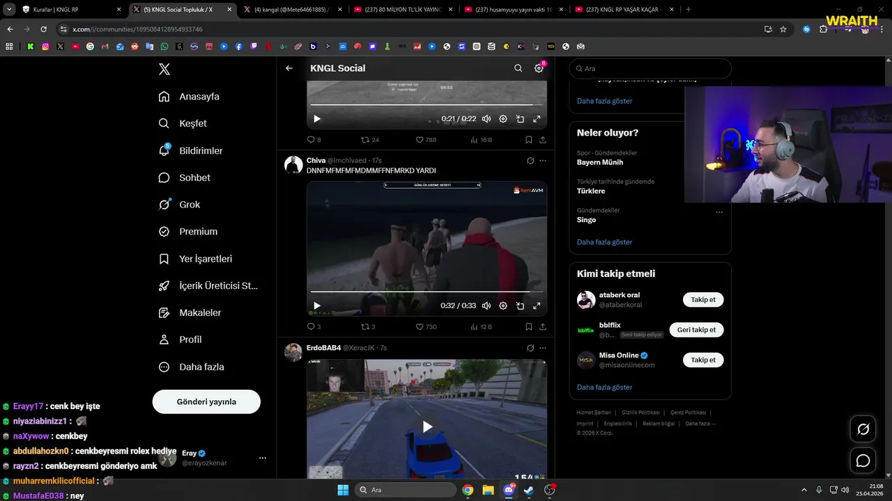Screen dimensions: 892x501
Task: Open Türklere trend
Action: click(591, 191)
